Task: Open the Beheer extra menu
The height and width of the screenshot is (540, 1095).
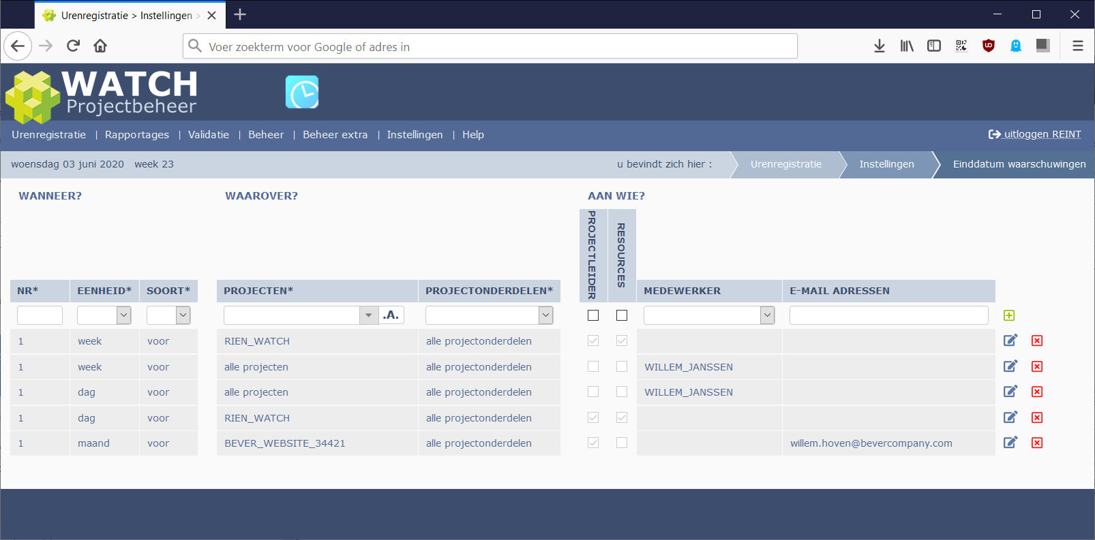Action: 335,135
